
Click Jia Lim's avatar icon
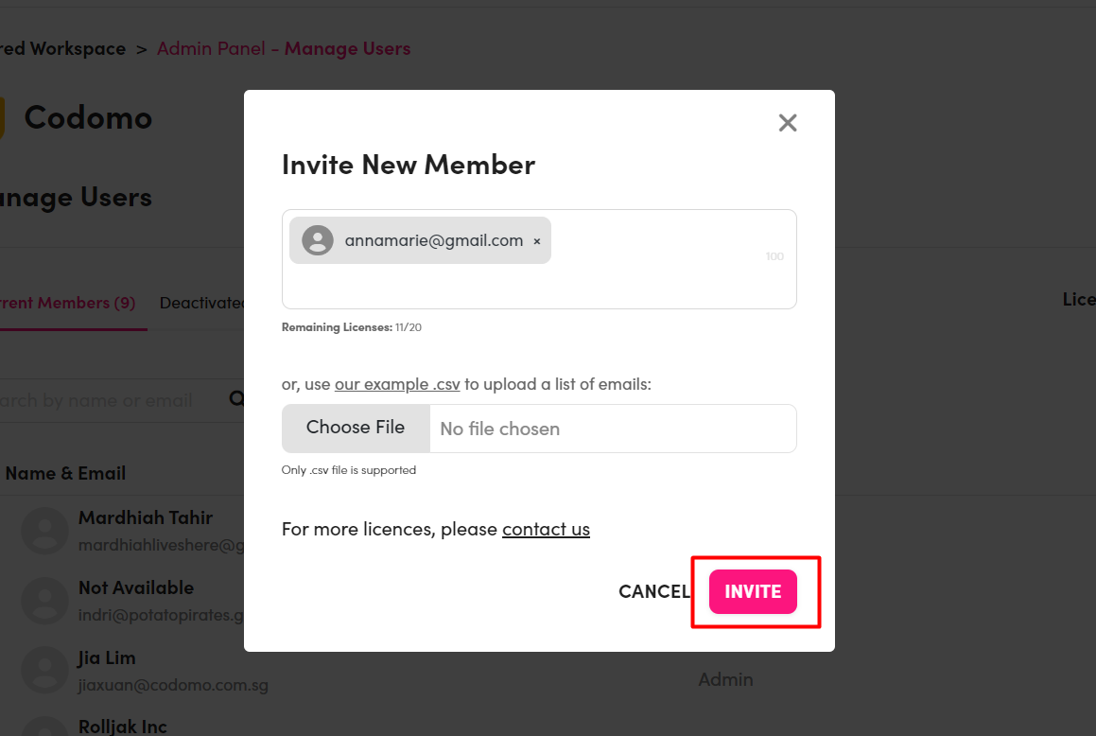tap(44, 671)
